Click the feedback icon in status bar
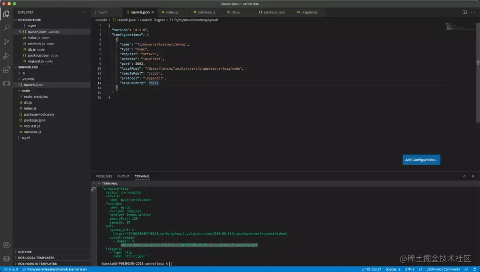Image resolution: width=480 pixels, height=272 pixels. coord(466,269)
